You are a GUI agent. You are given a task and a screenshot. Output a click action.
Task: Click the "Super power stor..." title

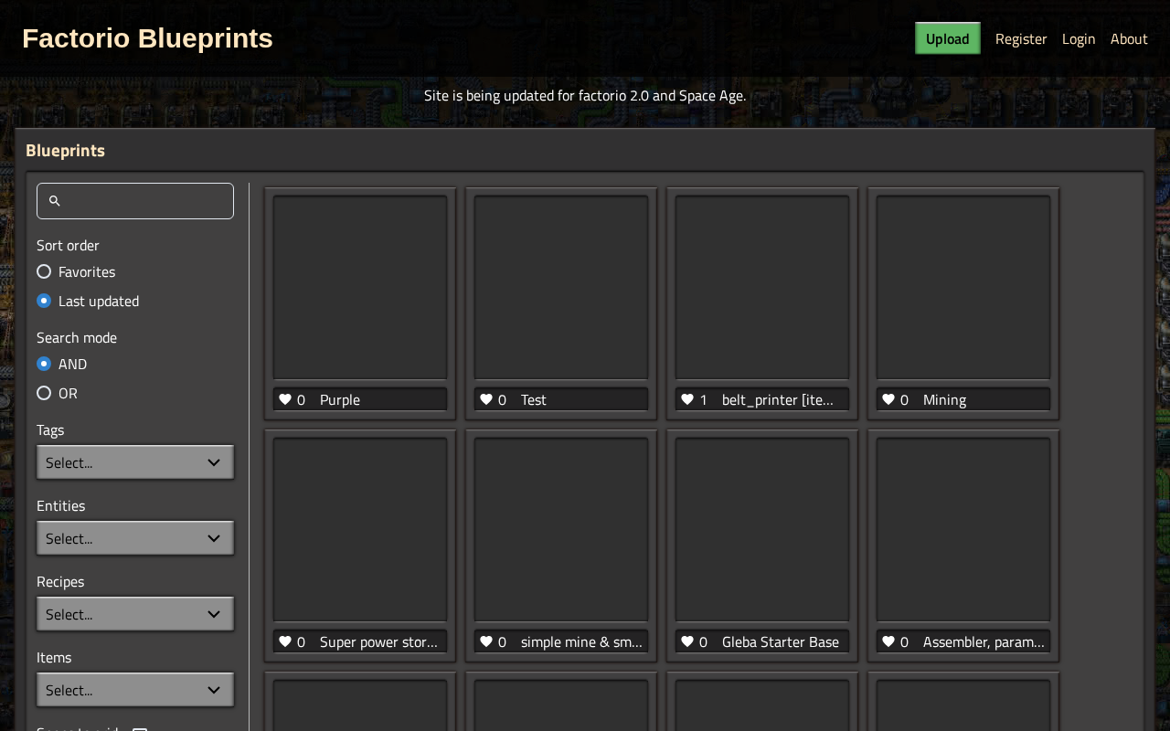tap(378, 641)
